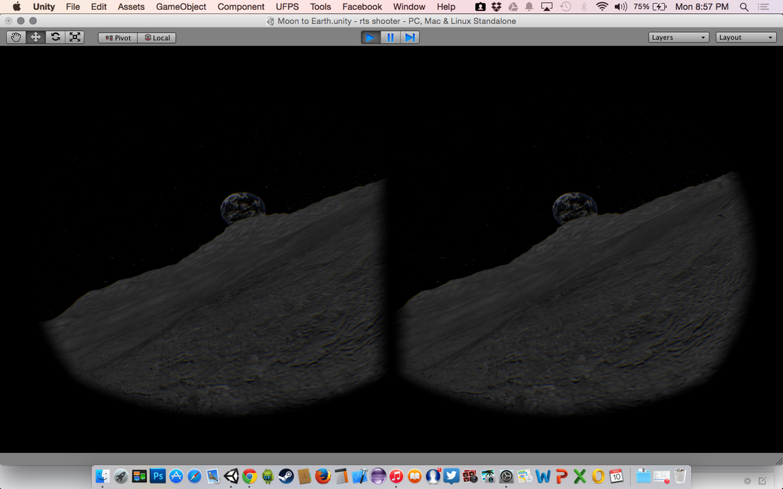
Task: Pause the running game
Action: (x=390, y=37)
